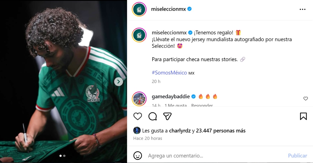The width and height of the screenshot is (313, 163).
Task: Open comments via the speech bubble icon
Action: click(x=153, y=116)
